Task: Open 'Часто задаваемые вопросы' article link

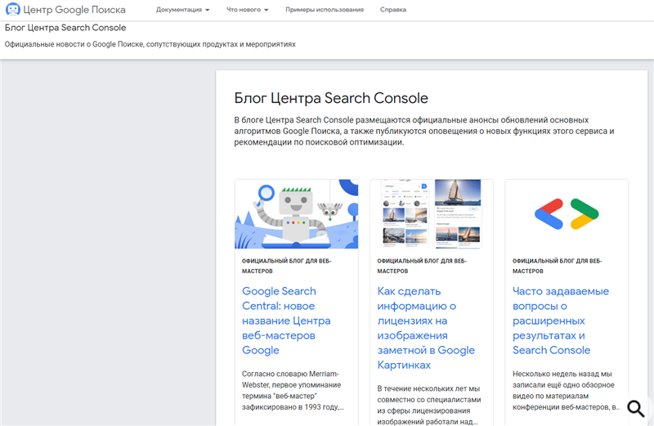Action: click(561, 321)
